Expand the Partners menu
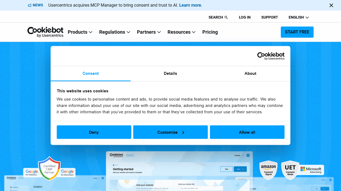 pos(149,32)
